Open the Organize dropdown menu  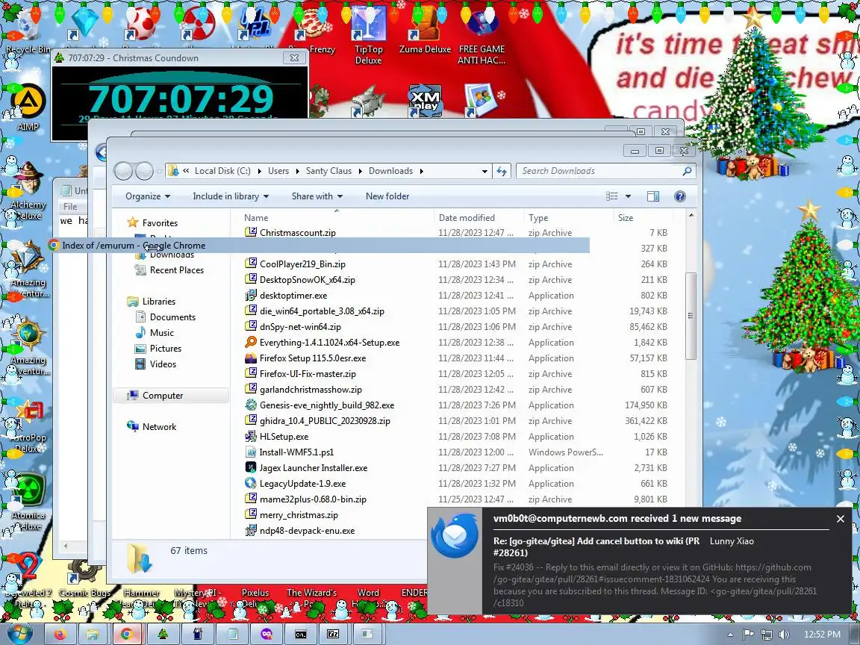[148, 196]
